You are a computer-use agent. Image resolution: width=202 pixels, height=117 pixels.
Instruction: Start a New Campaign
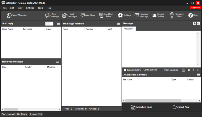pyautogui.click(x=52, y=15)
